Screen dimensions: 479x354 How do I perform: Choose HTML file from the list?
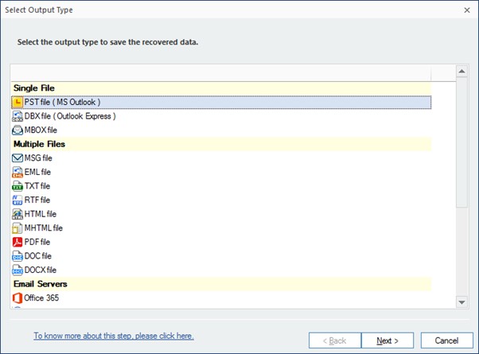pos(40,214)
